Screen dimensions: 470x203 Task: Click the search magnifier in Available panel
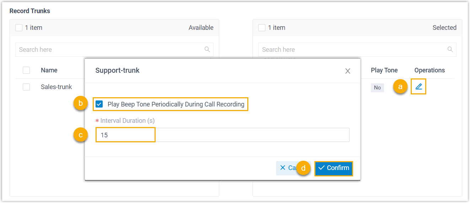[x=207, y=49]
